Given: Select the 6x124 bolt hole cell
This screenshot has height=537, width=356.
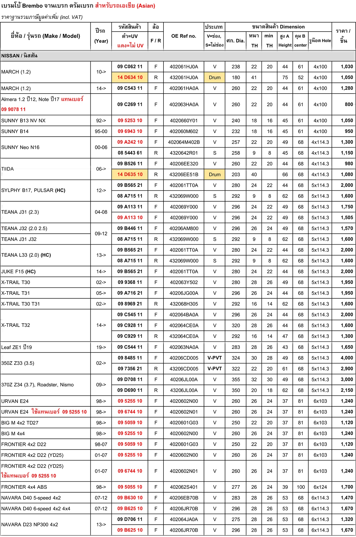Looking at the screenshot, I should click(320, 487).
